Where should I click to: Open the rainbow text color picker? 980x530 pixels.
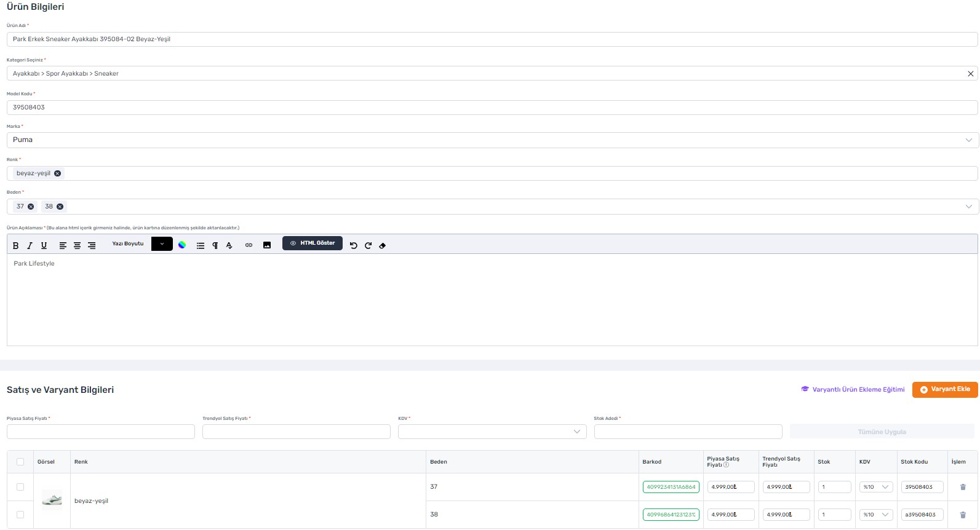[x=182, y=245]
